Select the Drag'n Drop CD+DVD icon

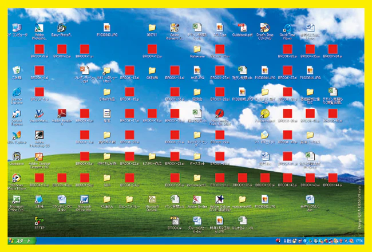[265, 28]
